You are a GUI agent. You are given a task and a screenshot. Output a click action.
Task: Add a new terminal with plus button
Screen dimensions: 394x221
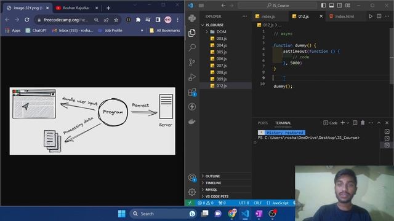click(342, 123)
